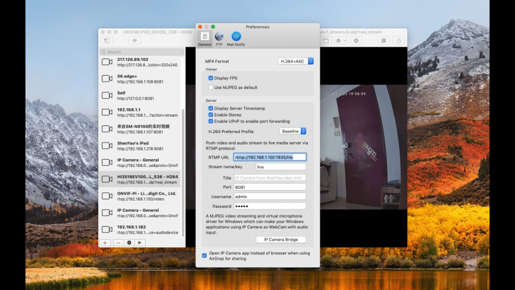
Task: Click the IP Camera Bridge button
Action: (x=281, y=240)
